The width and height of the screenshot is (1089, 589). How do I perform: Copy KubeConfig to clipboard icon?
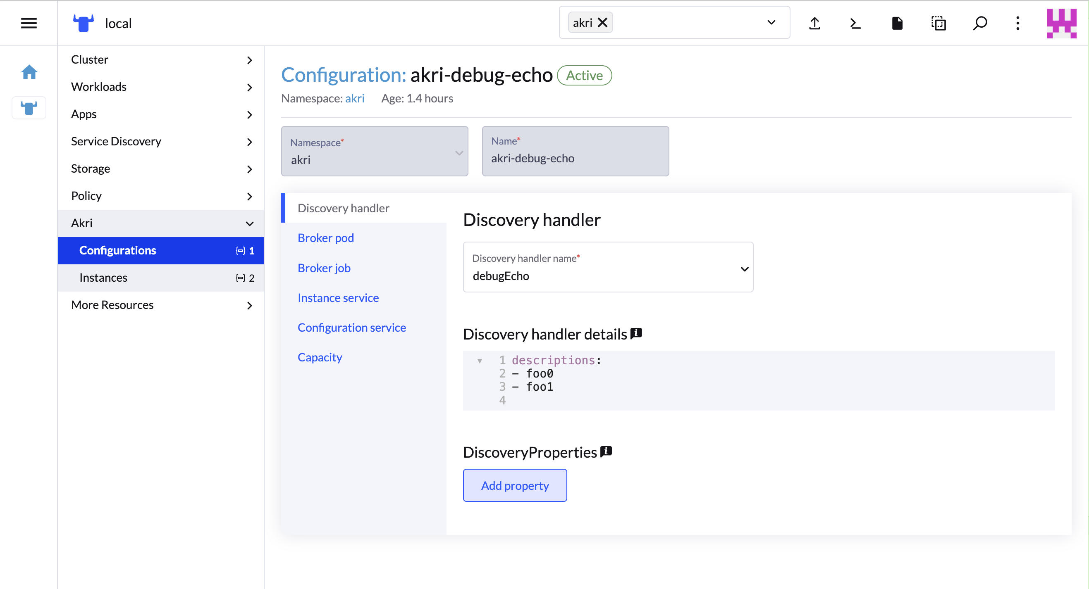point(938,23)
